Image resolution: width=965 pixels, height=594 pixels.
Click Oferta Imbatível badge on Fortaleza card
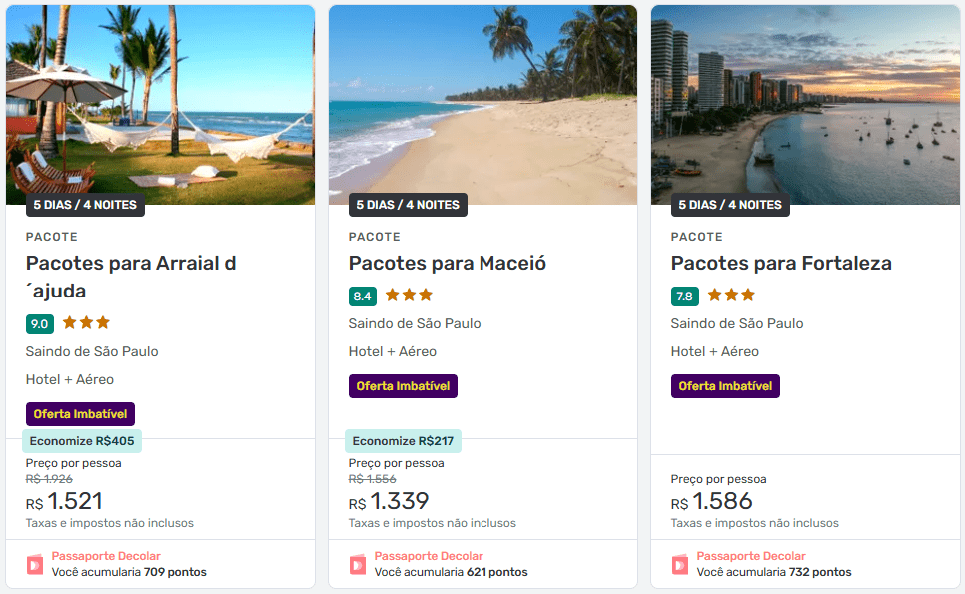[x=725, y=386]
